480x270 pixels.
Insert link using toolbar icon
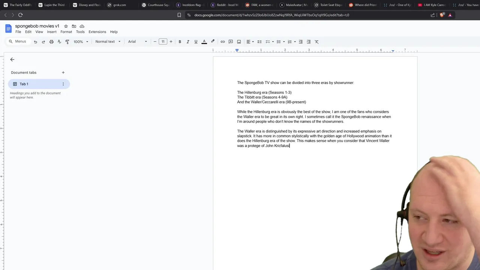[x=223, y=42]
